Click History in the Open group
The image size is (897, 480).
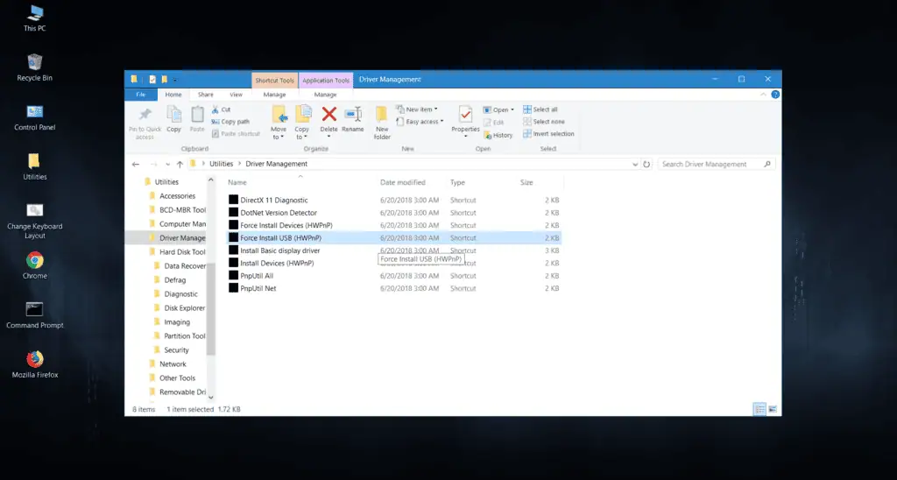498,135
